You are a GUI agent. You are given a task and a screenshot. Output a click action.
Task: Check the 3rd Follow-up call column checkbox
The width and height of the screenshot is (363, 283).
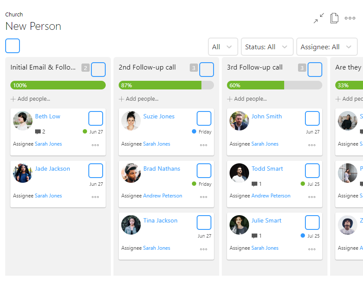pyautogui.click(x=315, y=69)
